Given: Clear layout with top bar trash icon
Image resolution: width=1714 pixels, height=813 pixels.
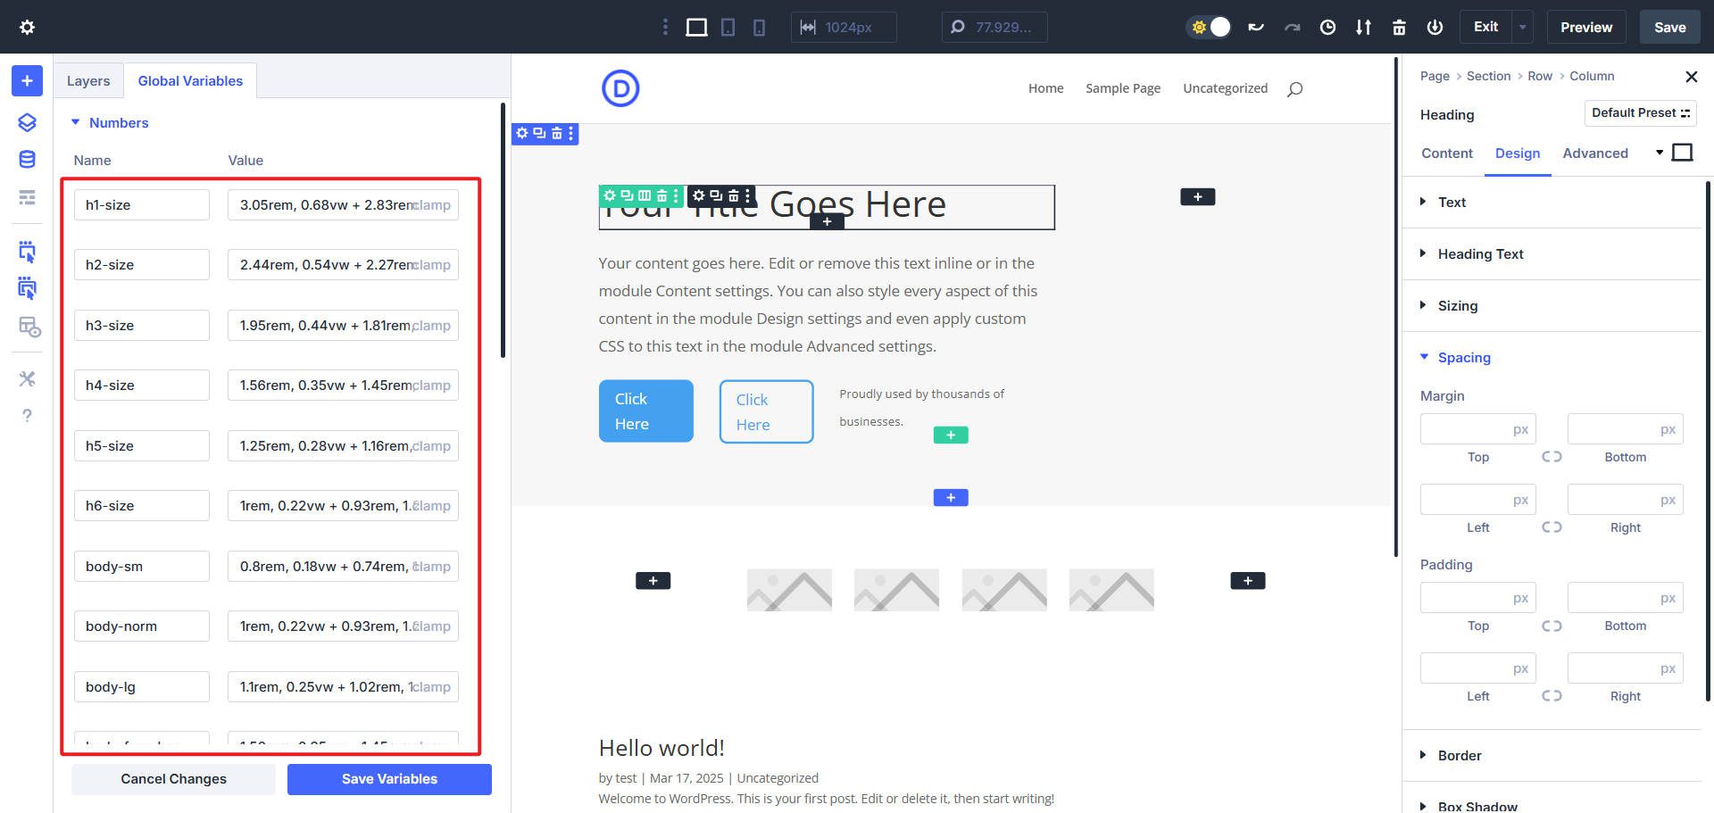Looking at the screenshot, I should pyautogui.click(x=1399, y=27).
